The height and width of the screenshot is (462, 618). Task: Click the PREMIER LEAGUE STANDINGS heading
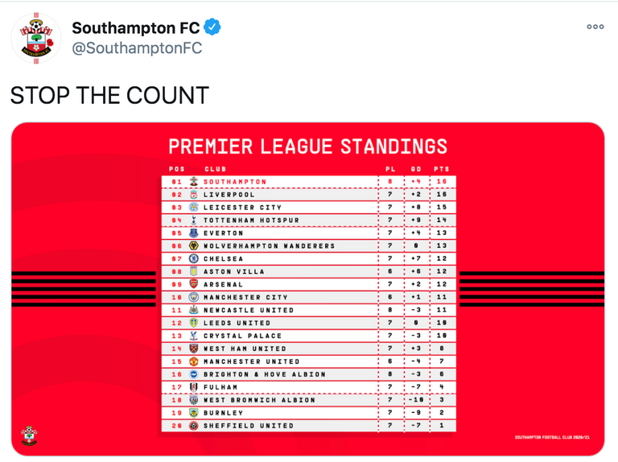click(x=308, y=147)
